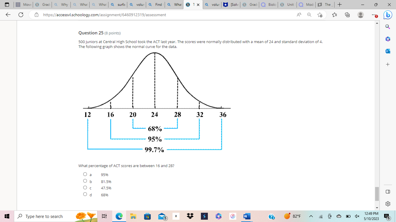Switch to the "Biolo" tab
Image resolution: width=396 pixels, height=222 pixels.
269,5
